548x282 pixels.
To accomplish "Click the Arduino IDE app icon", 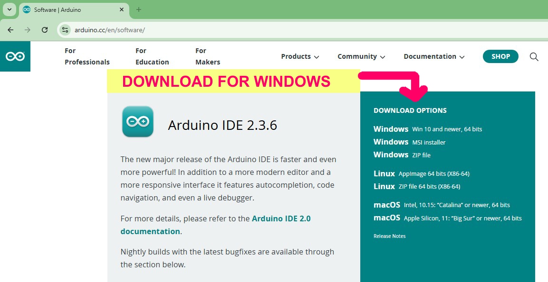I will pyautogui.click(x=138, y=121).
